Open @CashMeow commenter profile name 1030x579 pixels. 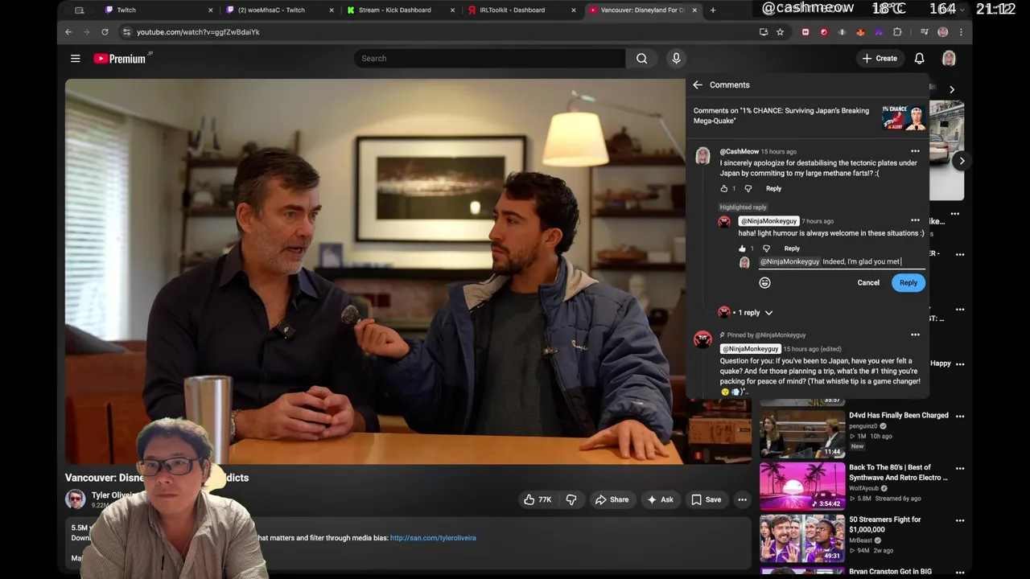tap(739, 151)
